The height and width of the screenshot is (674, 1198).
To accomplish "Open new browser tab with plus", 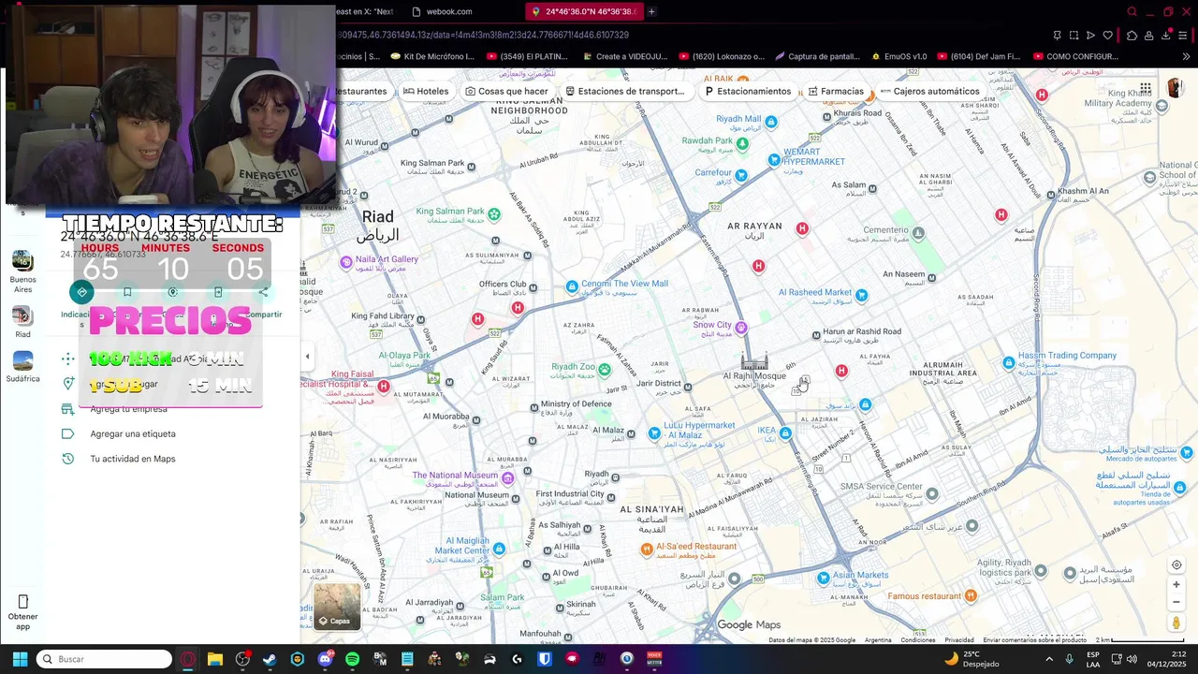I will (651, 11).
